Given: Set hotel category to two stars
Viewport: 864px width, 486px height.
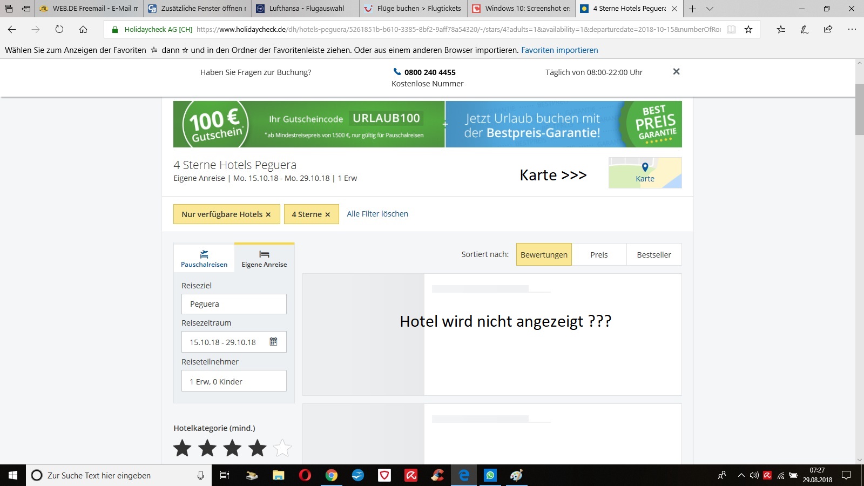Looking at the screenshot, I should pos(207,448).
